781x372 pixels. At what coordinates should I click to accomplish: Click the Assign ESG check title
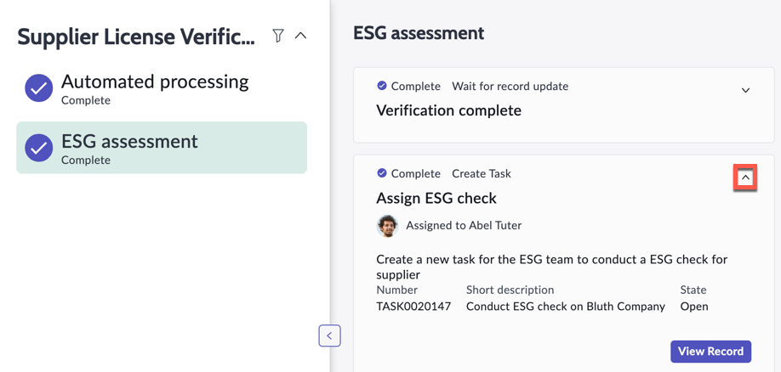(436, 198)
